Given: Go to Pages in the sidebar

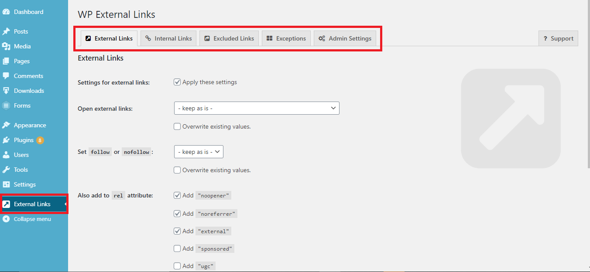Looking at the screenshot, I should 34,61.
